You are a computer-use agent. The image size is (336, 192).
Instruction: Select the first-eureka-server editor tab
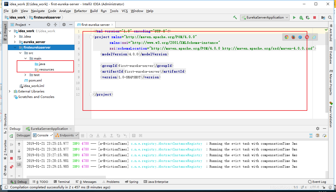point(95,25)
